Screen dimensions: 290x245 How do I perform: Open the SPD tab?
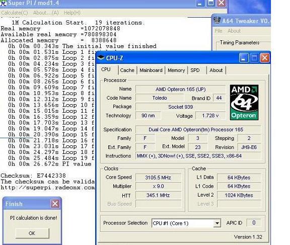point(195,70)
